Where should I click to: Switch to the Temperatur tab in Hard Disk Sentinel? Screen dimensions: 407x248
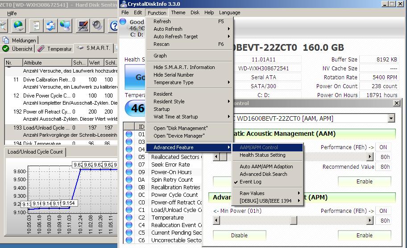[55, 49]
